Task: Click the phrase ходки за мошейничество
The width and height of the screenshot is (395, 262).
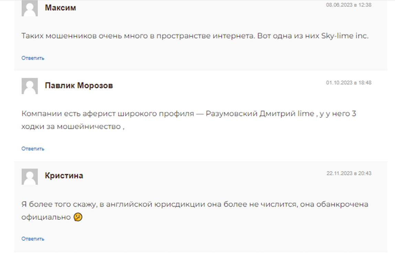Action: 71,126
